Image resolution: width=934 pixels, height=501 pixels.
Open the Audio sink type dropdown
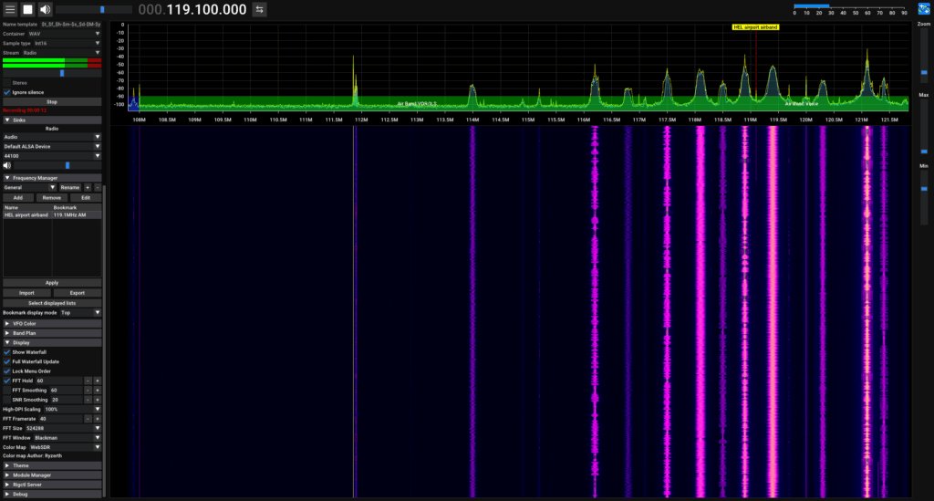click(x=52, y=137)
